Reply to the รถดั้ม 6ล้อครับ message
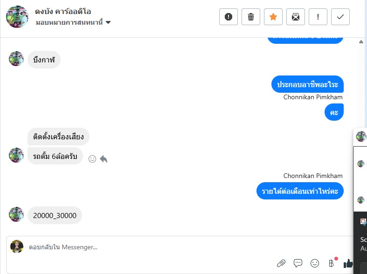Image resolution: width=367 pixels, height=274 pixels. [104, 159]
